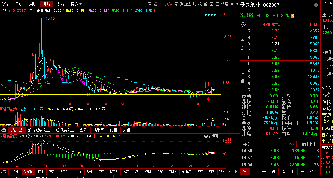Viewport: 333px width, 178px height.
Task: Click the 细 detail panel tab
Action: (x=245, y=172)
